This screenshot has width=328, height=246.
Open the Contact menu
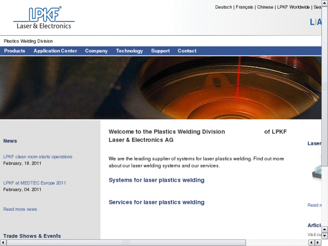pos(187,51)
